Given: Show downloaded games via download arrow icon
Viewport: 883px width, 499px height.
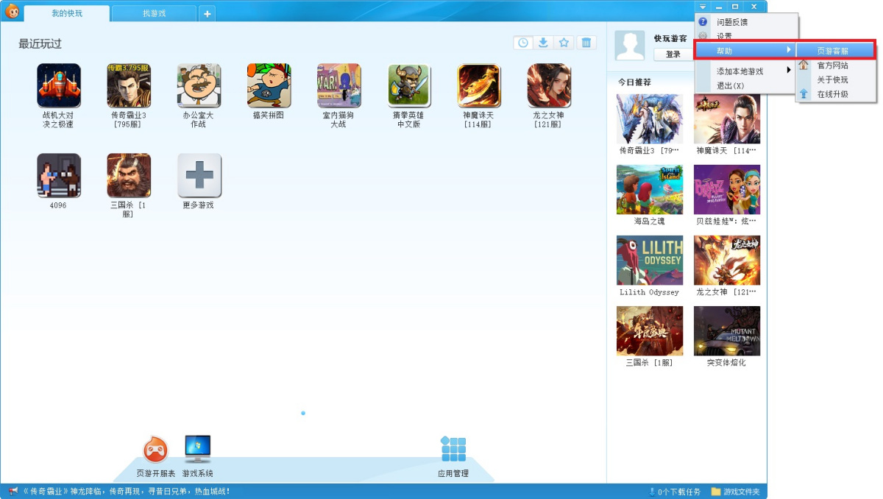Looking at the screenshot, I should click(543, 43).
